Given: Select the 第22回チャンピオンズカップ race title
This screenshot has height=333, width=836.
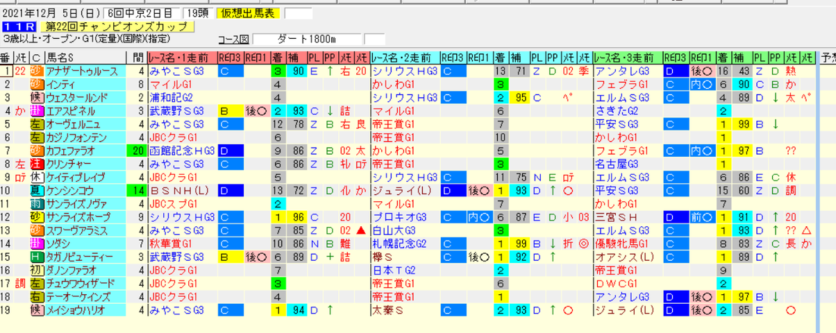Looking at the screenshot, I should tap(116, 26).
